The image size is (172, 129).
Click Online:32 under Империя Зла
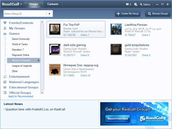pos(85,76)
